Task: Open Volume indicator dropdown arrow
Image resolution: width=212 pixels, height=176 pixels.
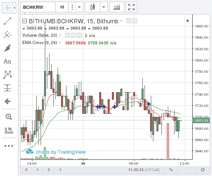Action: click(x=60, y=35)
